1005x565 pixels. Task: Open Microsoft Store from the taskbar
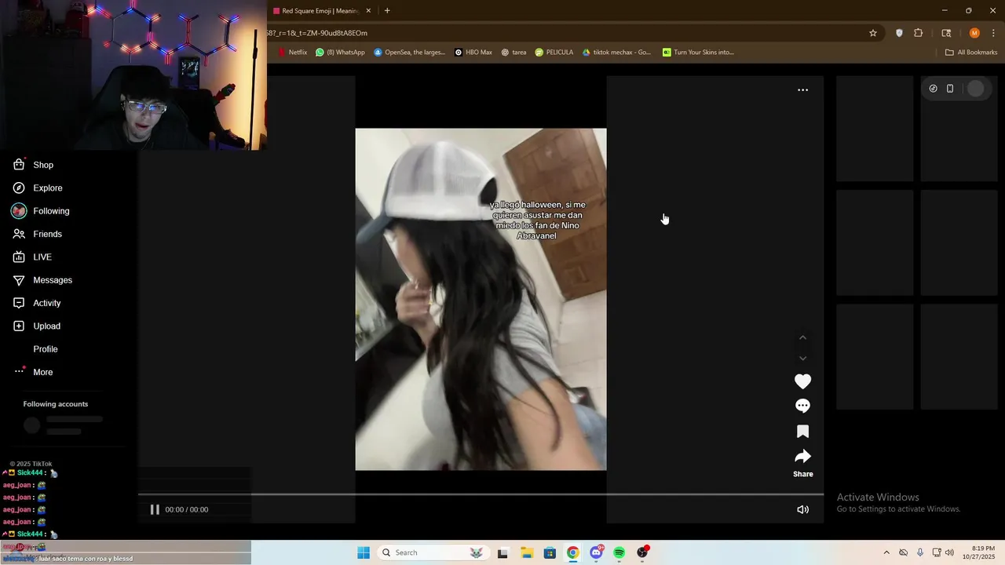click(x=550, y=552)
